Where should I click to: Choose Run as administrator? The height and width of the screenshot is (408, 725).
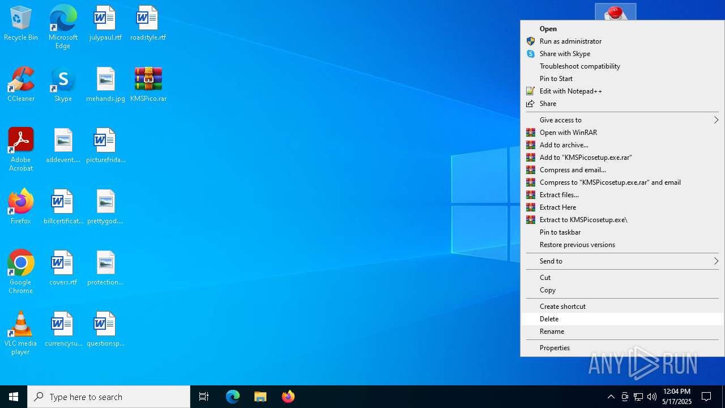[622, 41]
